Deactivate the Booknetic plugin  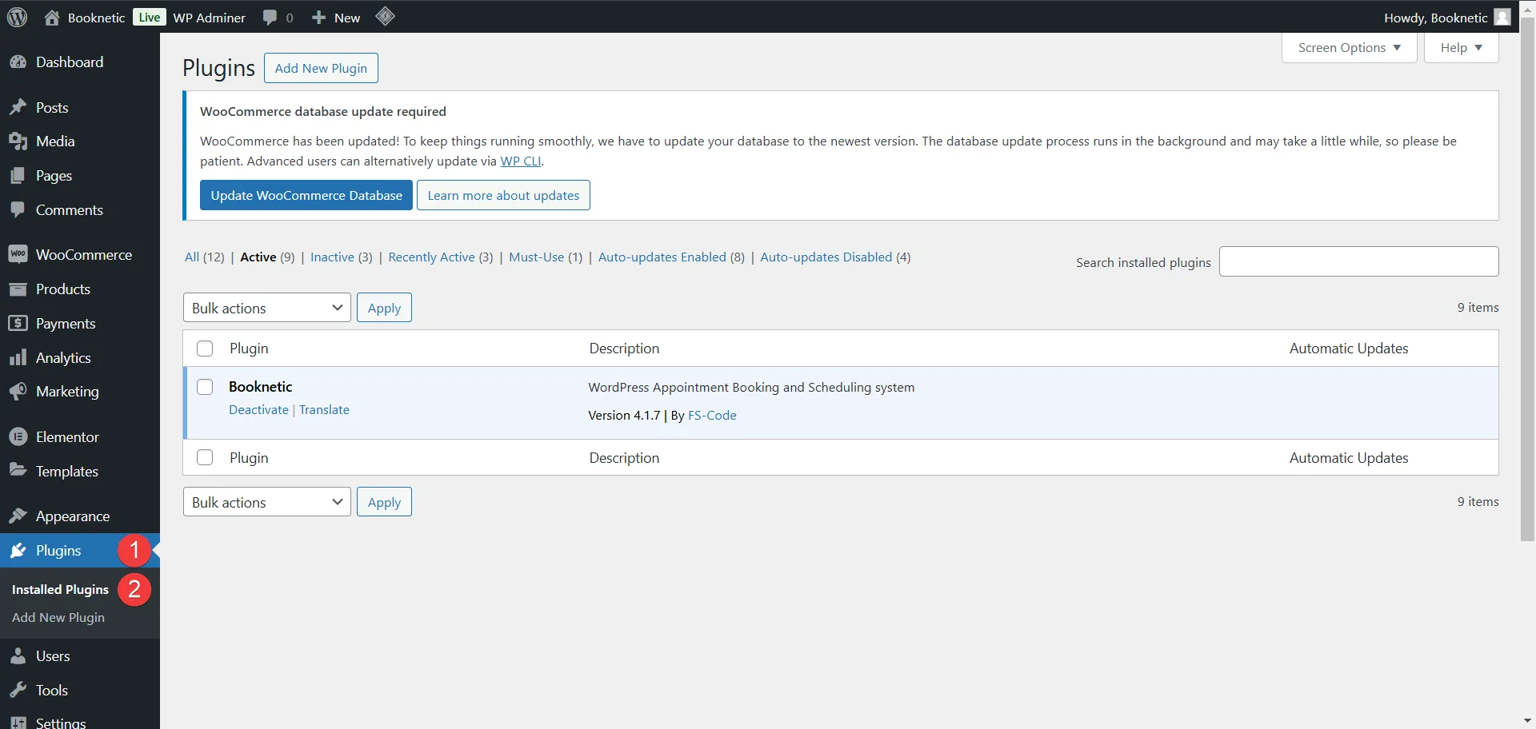pyautogui.click(x=258, y=409)
